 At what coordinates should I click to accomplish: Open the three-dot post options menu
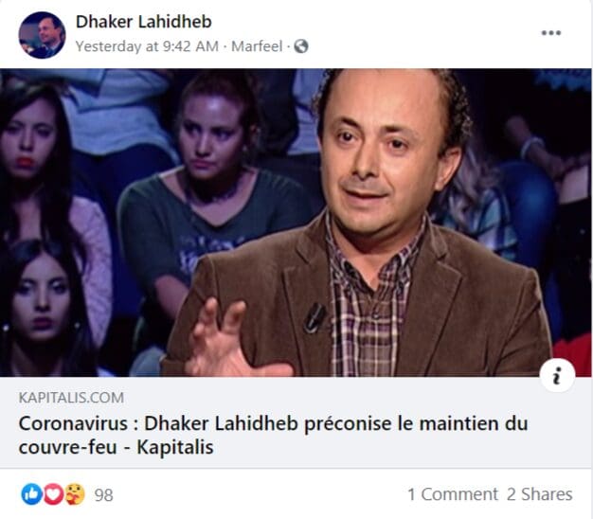coord(550,33)
